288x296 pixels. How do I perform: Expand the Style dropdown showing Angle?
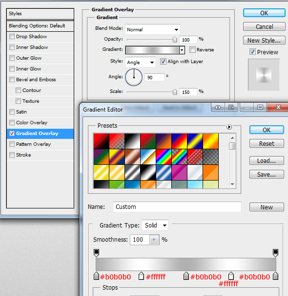pos(140,62)
